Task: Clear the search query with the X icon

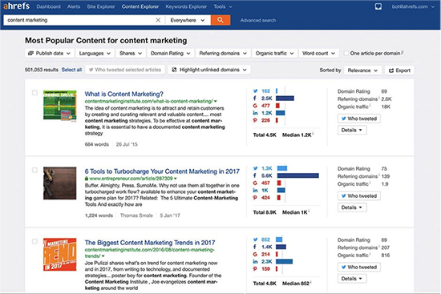Action: click(158, 20)
